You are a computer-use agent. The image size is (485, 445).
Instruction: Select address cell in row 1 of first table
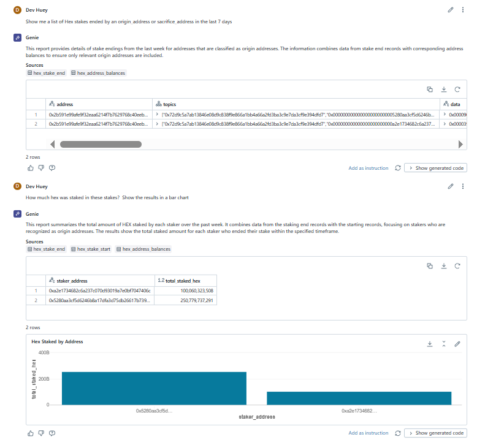pyautogui.click(x=99, y=115)
